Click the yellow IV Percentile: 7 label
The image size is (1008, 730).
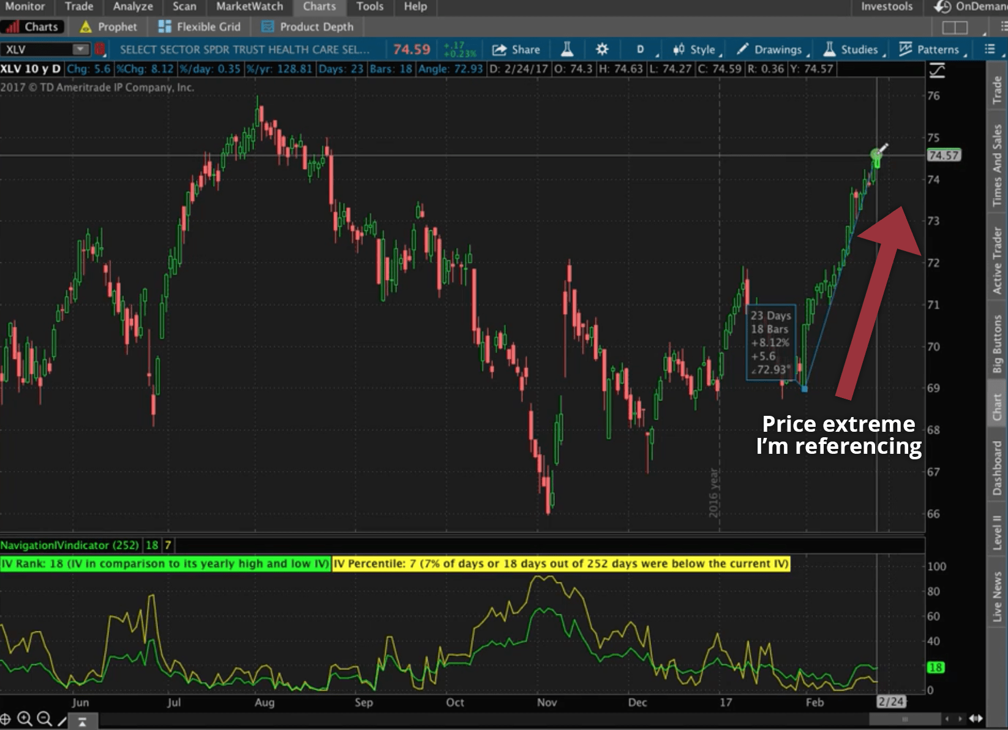[x=561, y=563]
